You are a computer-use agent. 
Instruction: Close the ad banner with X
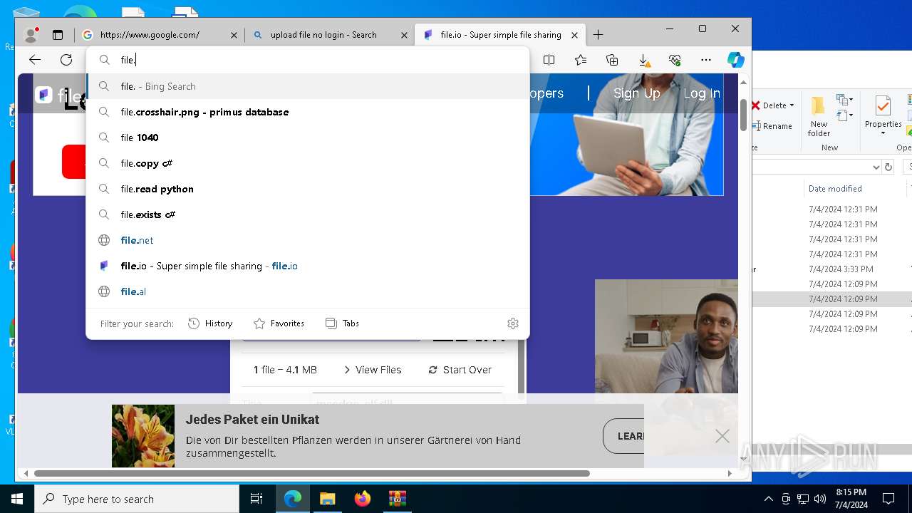(x=722, y=436)
